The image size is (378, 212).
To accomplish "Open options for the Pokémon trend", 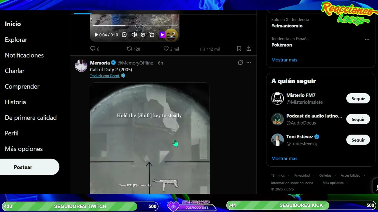I will tap(367, 39).
